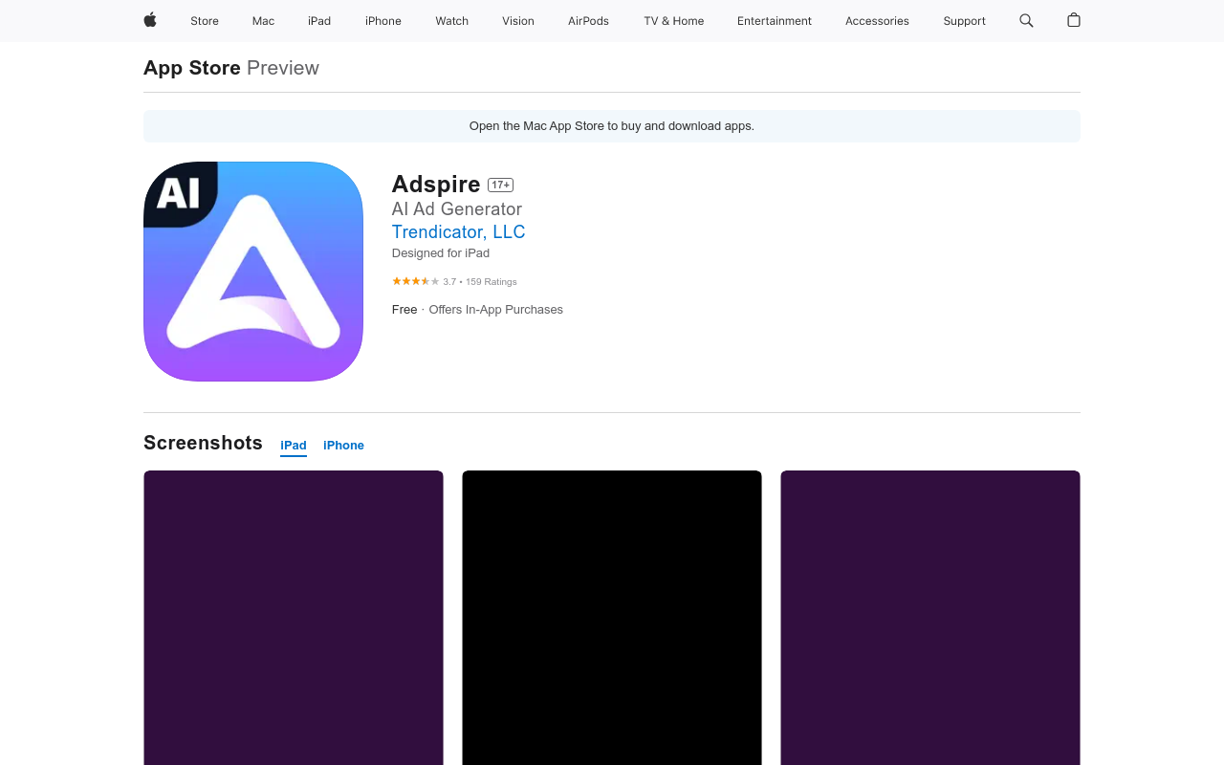Click the "Adspire" app title
Image resolution: width=1224 pixels, height=765 pixels.
click(436, 184)
